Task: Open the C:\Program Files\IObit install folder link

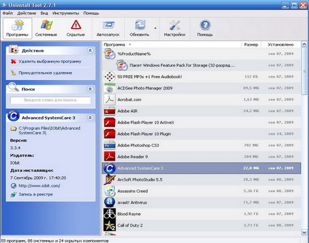Action: tap(49, 131)
